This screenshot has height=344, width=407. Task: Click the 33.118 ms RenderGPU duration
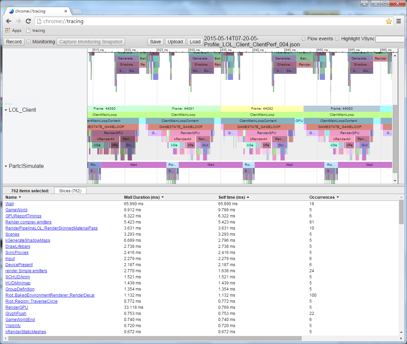tap(134, 307)
